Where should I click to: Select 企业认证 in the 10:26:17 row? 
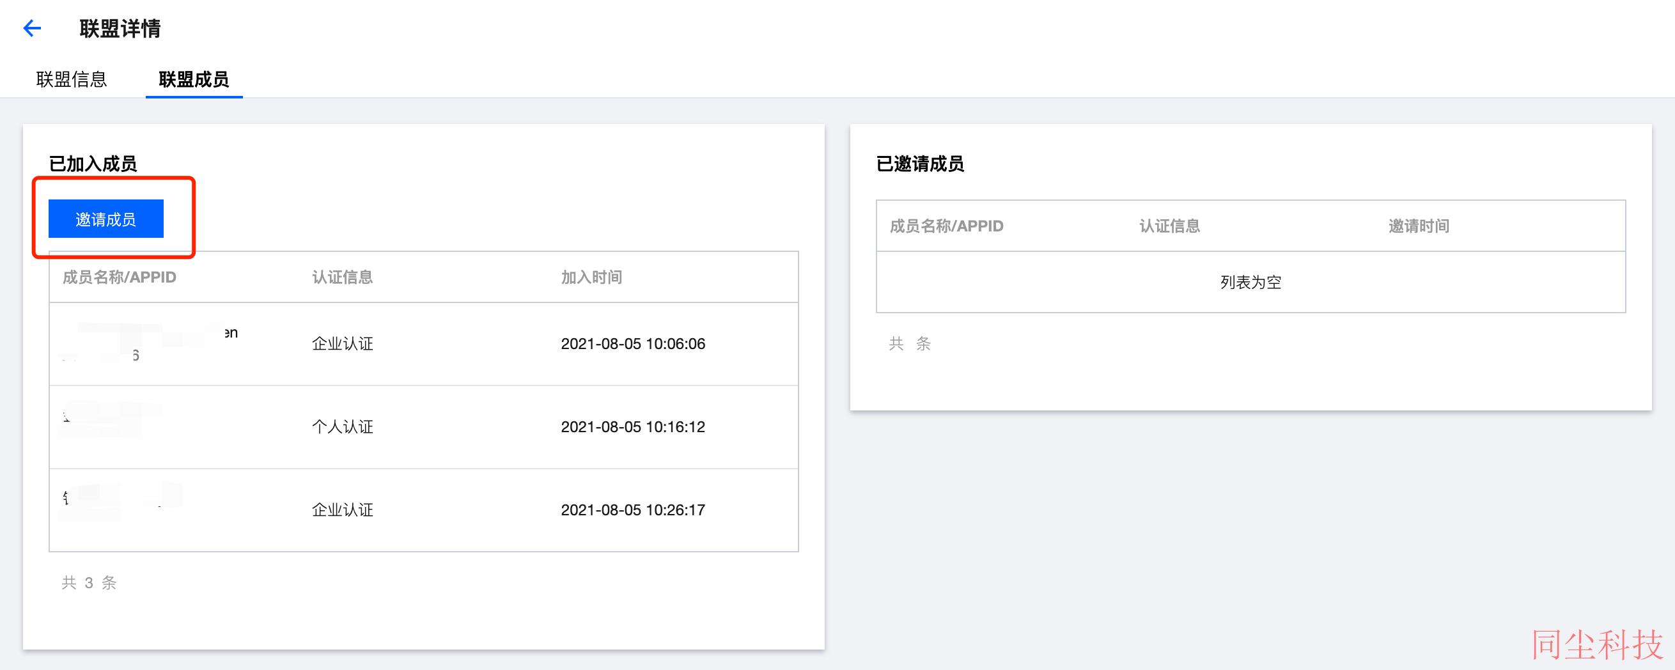click(343, 510)
